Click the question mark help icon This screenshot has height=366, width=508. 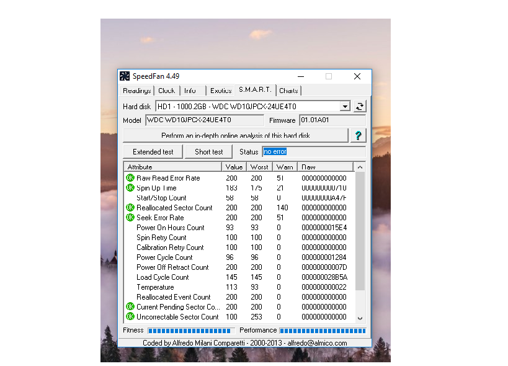pyautogui.click(x=359, y=135)
